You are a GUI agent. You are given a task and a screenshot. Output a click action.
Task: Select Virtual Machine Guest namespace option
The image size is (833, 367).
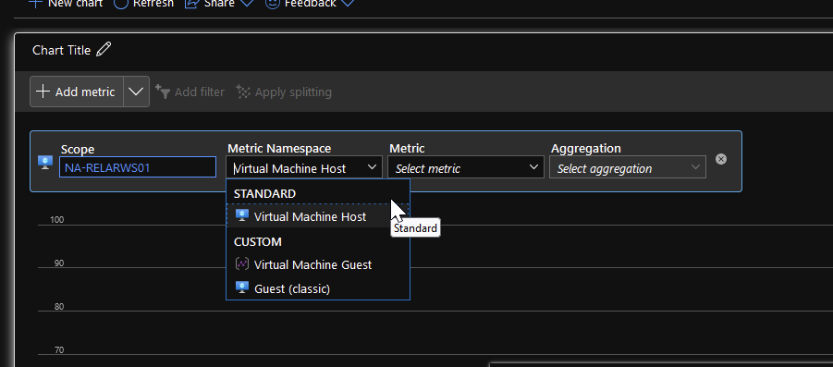point(318,264)
